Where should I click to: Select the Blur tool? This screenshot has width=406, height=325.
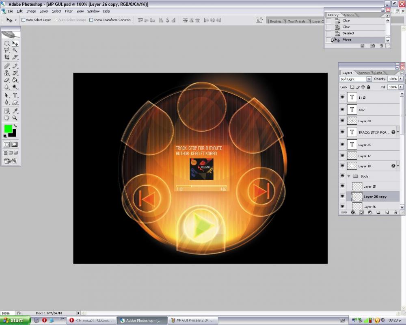point(7,87)
